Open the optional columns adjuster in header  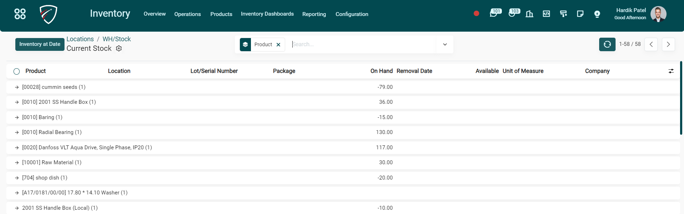[x=671, y=71]
